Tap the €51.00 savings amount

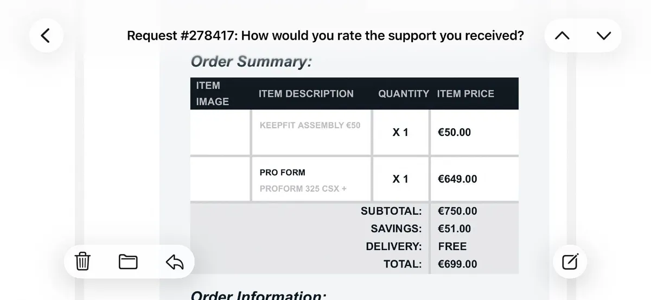[x=454, y=229]
